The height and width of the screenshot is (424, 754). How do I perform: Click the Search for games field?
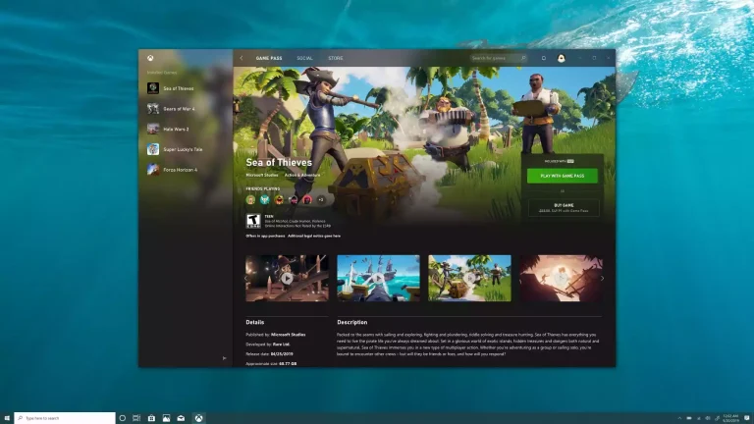(x=498, y=58)
